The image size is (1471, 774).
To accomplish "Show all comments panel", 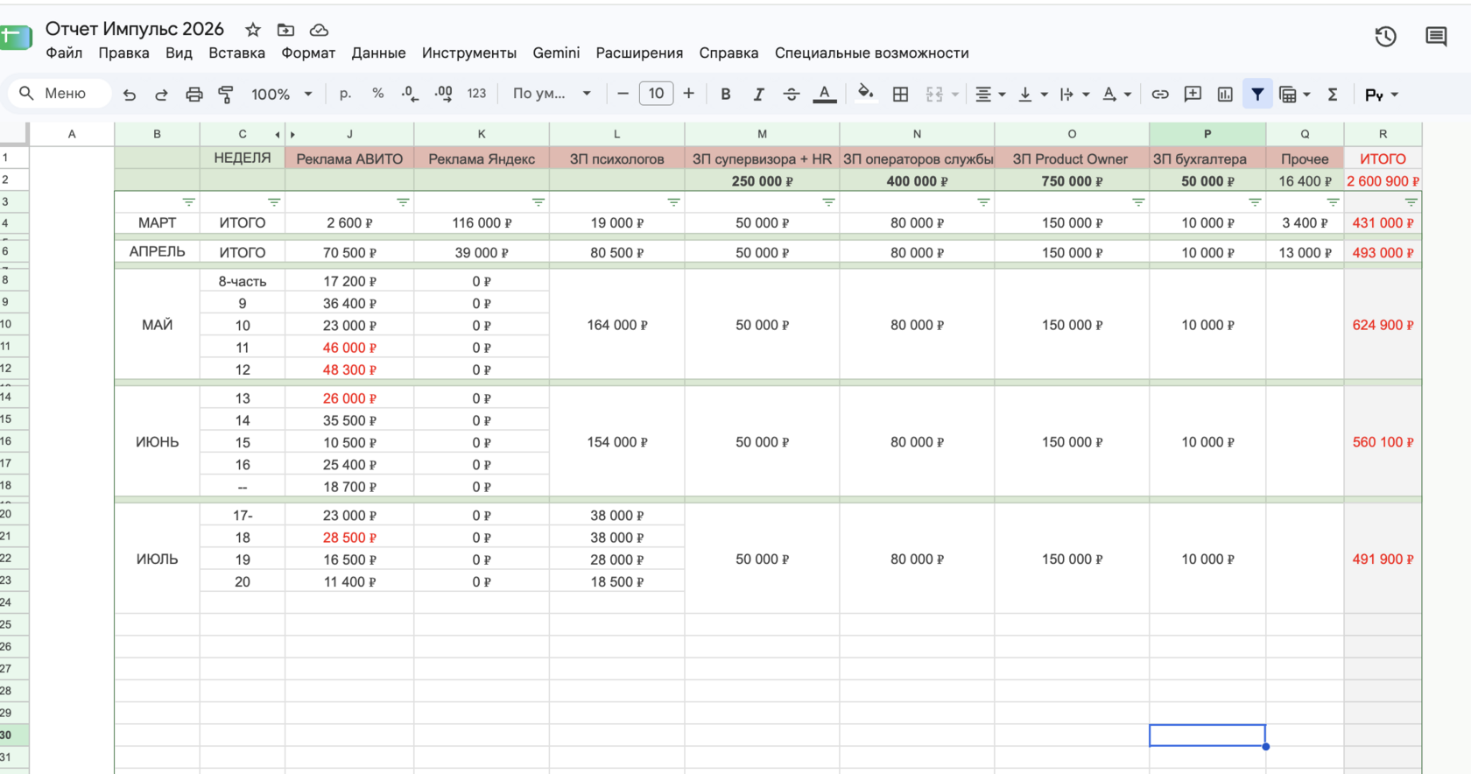I will point(1436,37).
